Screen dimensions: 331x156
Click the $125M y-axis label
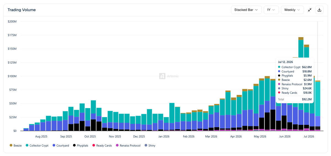click(12, 62)
